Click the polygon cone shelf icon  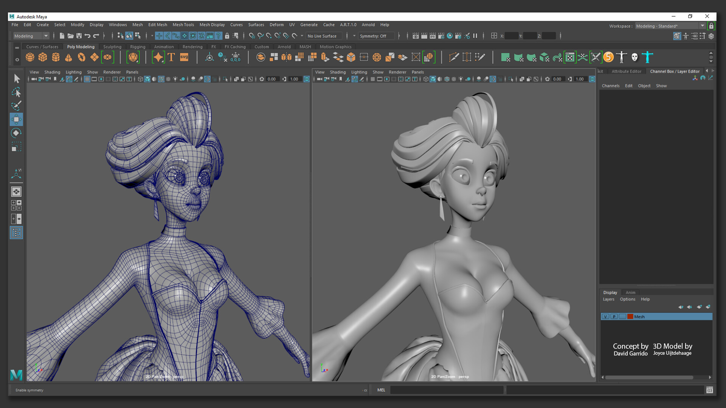(x=68, y=57)
